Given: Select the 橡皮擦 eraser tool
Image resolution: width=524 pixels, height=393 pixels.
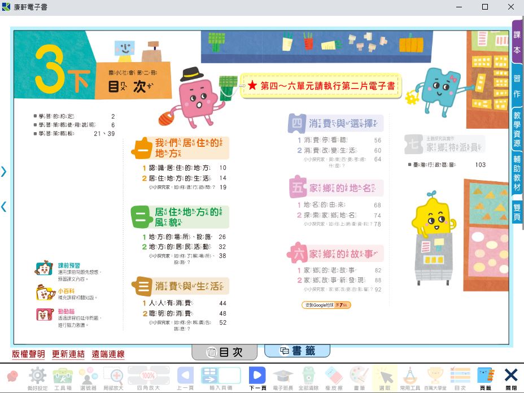Looking at the screenshot, I should tap(334, 378).
